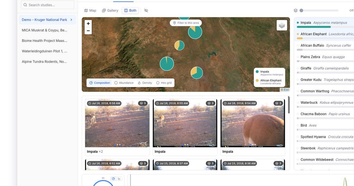
Task: Click the Common Wildebeest species row
Action: tap(324, 161)
